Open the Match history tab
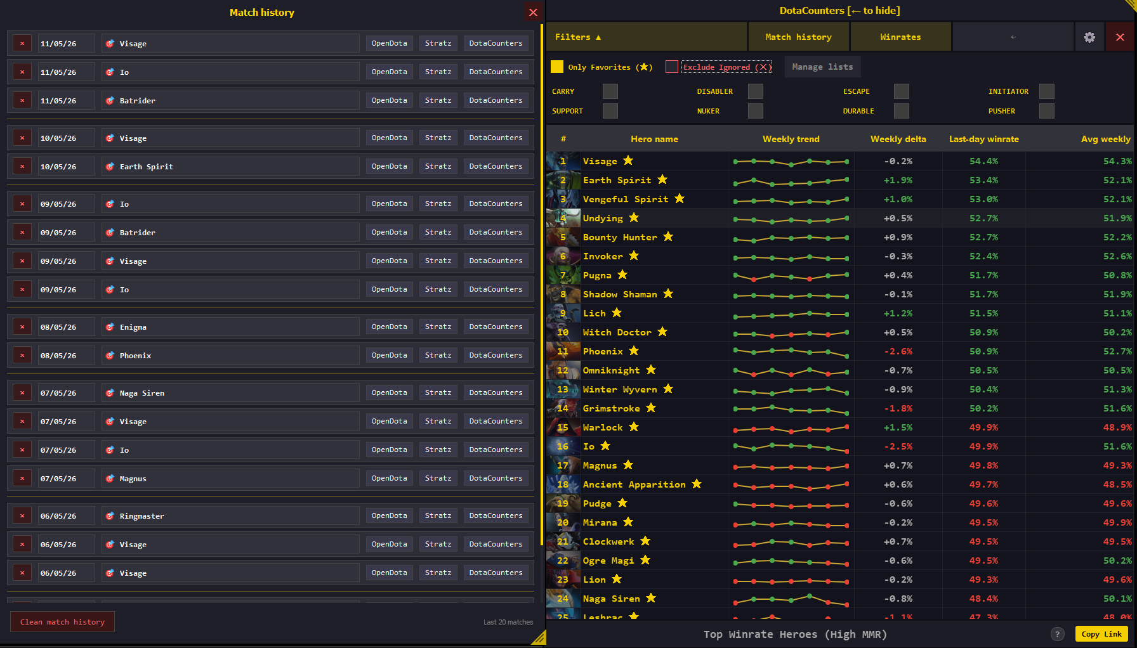Screen dimensions: 1137x648 point(798,37)
